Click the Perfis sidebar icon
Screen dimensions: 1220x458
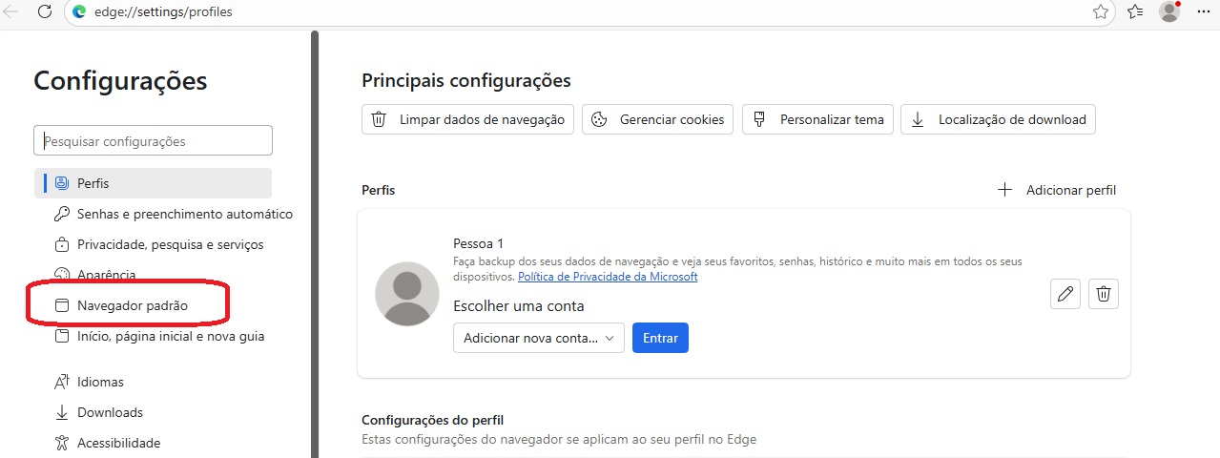[x=62, y=183]
